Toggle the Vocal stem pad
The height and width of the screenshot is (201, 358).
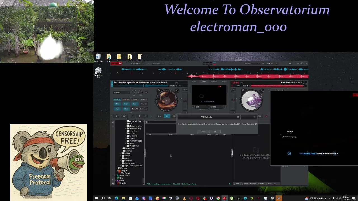[117, 104]
